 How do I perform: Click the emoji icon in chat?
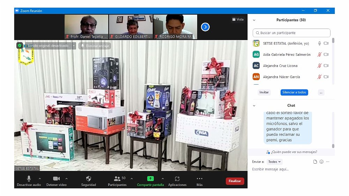[x=321, y=162]
